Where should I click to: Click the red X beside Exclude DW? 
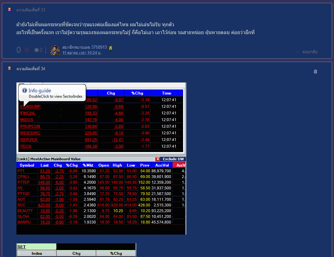tap(158, 159)
